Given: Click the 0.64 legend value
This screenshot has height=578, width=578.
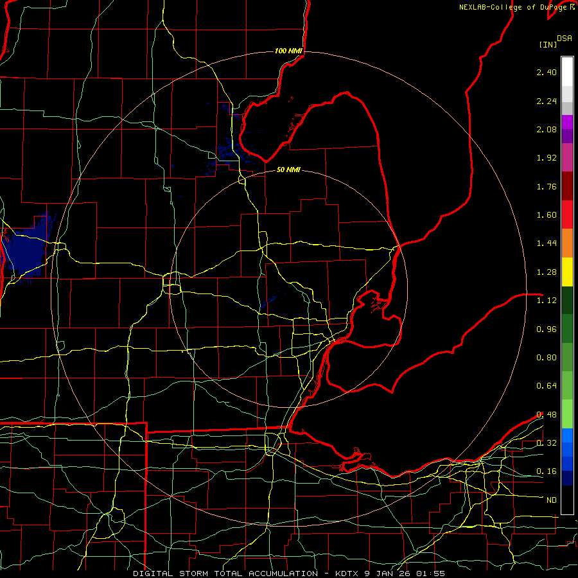Looking at the screenshot, I should point(547,386).
